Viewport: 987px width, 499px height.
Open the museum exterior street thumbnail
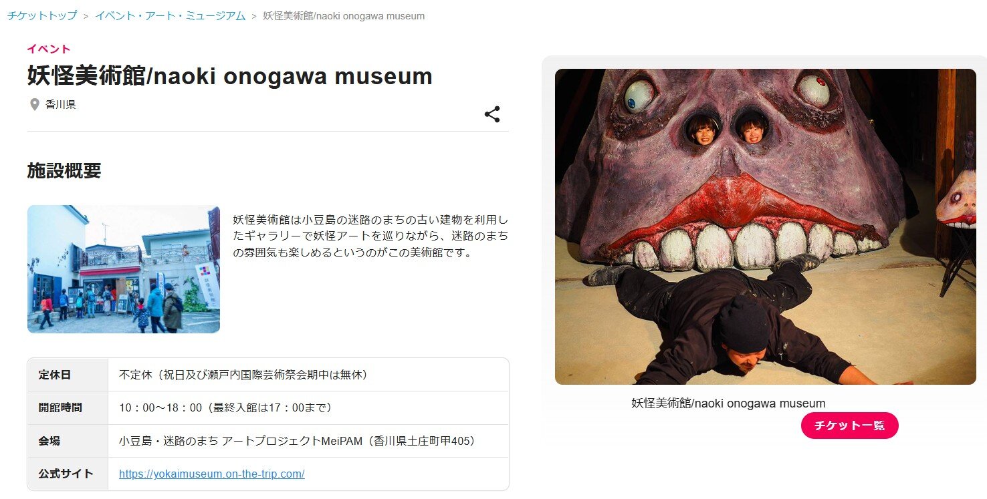click(124, 269)
